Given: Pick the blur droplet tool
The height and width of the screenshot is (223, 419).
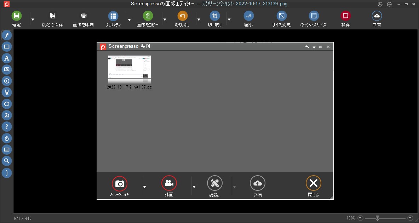Looking at the screenshot, I should (x=7, y=138).
